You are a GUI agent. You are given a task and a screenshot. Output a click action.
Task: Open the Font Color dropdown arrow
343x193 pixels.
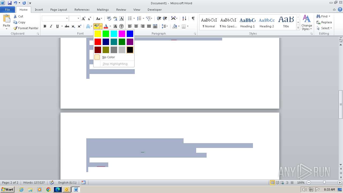[x=110, y=26]
